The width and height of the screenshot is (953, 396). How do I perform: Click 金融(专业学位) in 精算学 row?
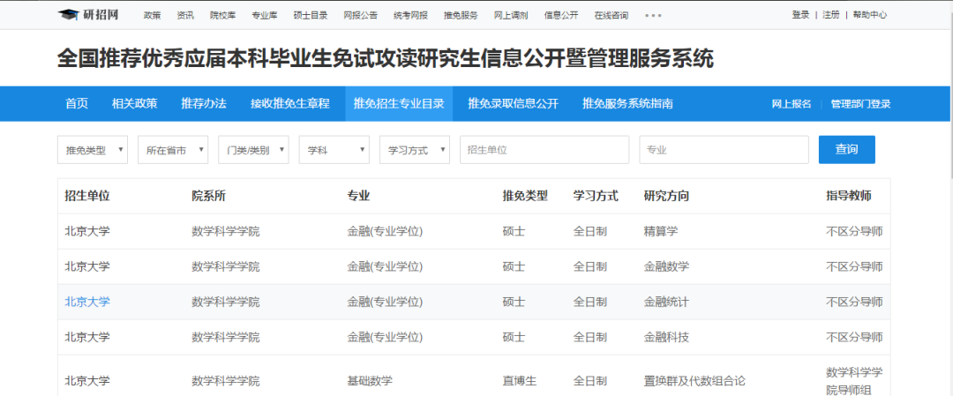[385, 231]
